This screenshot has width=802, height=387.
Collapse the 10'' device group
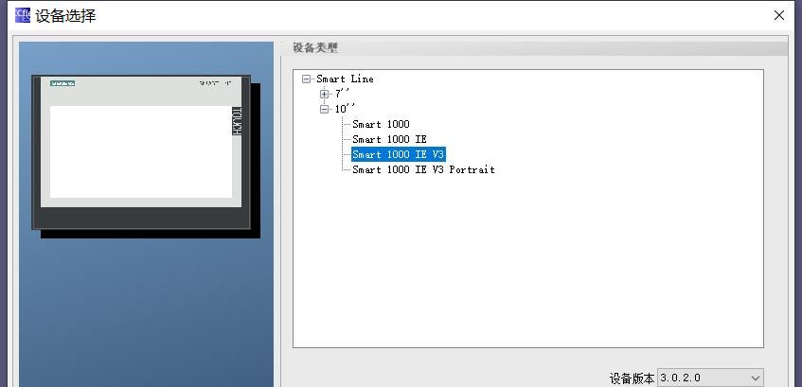(324, 110)
